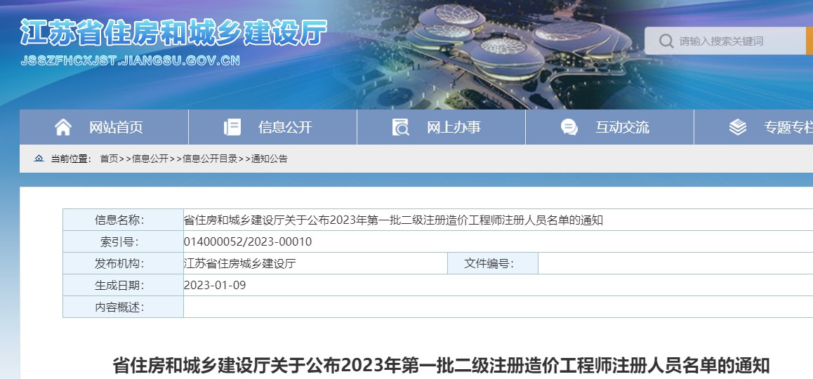Viewport: 813px width, 379px height.
Task: Follow the 信息公开 breadcrumb link
Action: point(150,159)
